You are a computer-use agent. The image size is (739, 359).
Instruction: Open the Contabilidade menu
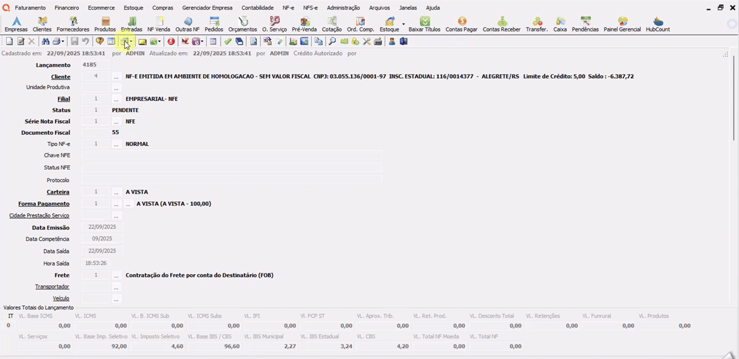tap(257, 8)
